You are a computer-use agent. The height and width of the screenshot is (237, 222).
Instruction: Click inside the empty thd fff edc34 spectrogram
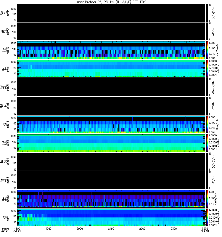coord(111,87)
